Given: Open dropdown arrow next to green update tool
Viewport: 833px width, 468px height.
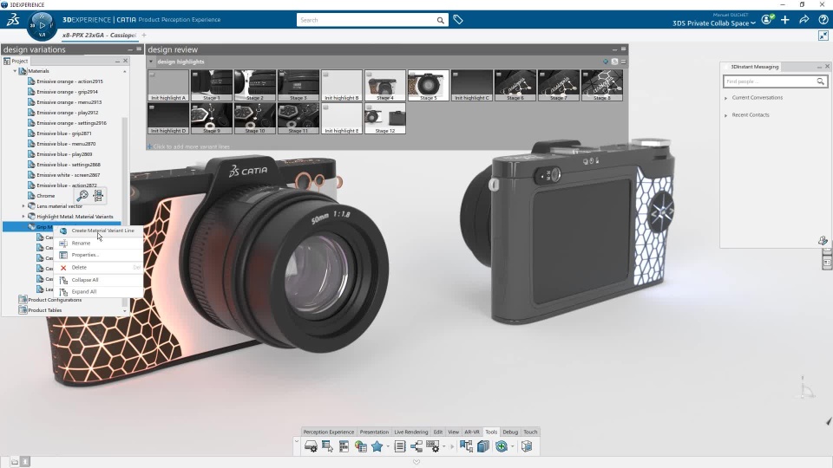Looking at the screenshot, I should click(x=512, y=447).
